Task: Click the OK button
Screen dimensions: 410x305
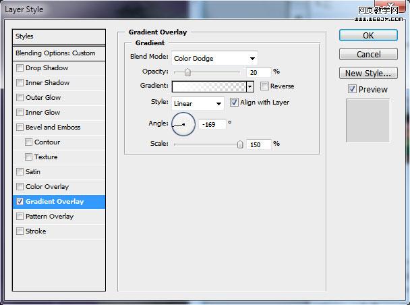Action: pyautogui.click(x=368, y=35)
